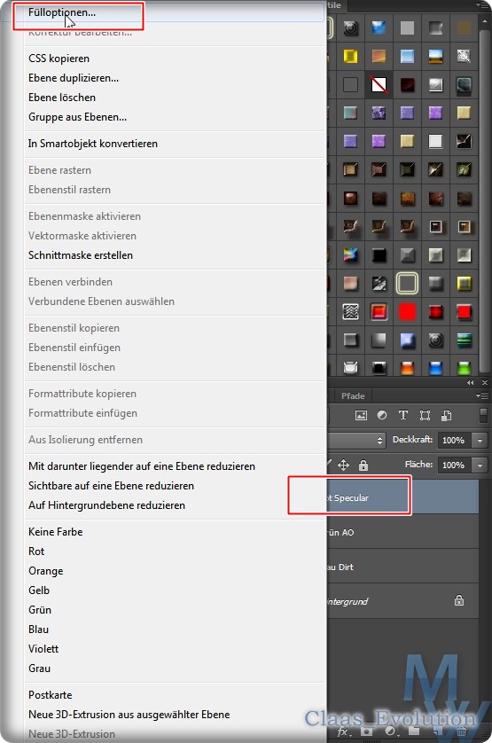Viewport: 492px width, 743px height.
Task: Apply the blue glass button style
Action: point(435,368)
